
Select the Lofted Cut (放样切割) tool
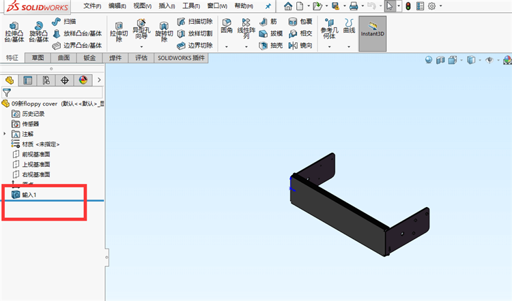pyautogui.click(x=195, y=33)
